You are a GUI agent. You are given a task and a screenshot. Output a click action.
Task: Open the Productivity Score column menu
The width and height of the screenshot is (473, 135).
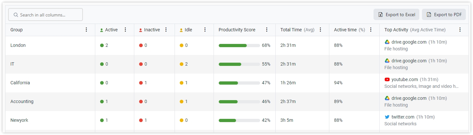point(267,30)
